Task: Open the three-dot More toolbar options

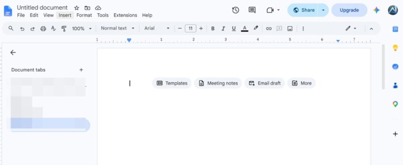Action: coord(303,28)
